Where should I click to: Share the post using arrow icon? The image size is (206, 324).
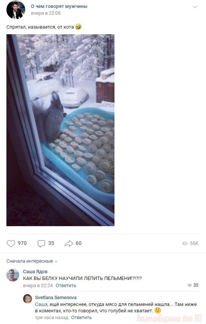pos(69,243)
